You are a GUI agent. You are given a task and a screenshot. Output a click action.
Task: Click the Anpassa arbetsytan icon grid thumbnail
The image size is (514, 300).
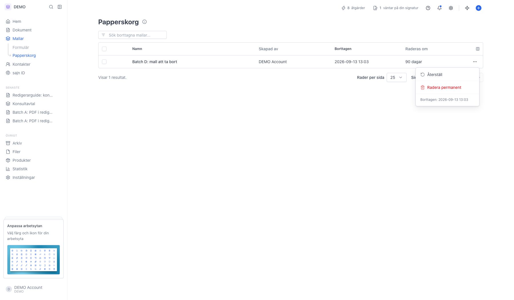[x=33, y=260]
